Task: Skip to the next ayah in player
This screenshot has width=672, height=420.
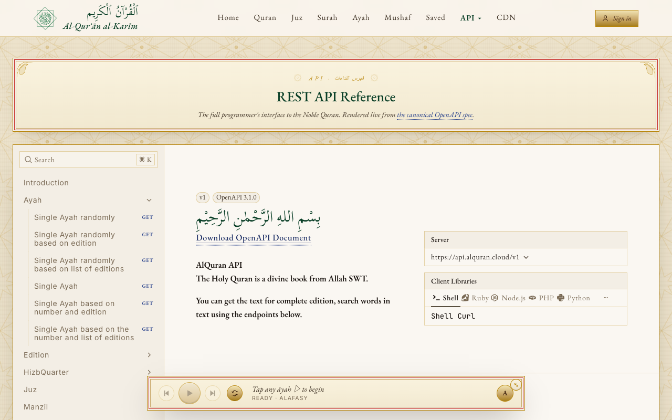Action: (x=213, y=393)
